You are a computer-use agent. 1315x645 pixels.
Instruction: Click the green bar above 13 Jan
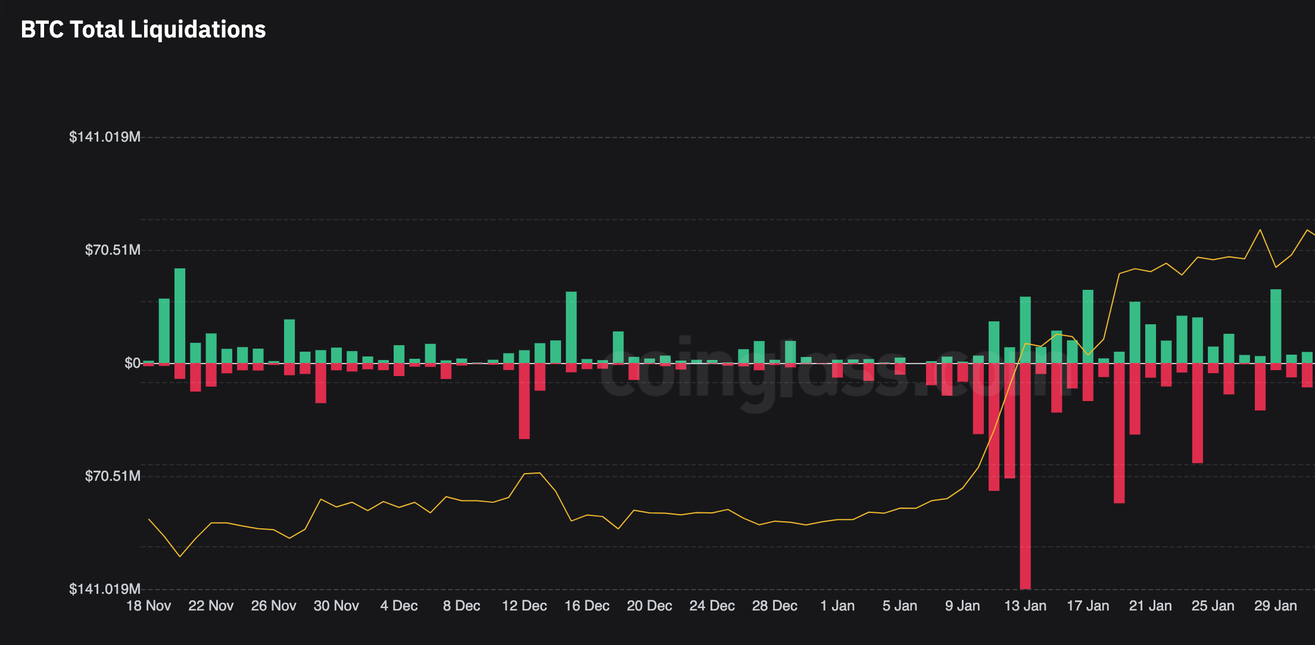pos(1025,330)
